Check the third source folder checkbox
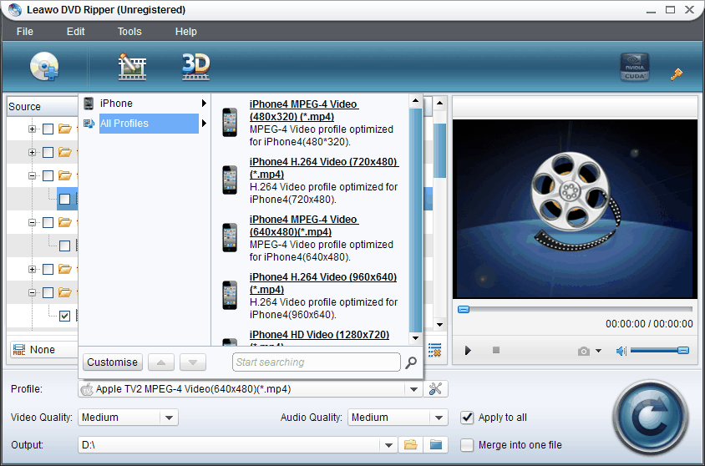The width and height of the screenshot is (705, 466). pyautogui.click(x=48, y=175)
